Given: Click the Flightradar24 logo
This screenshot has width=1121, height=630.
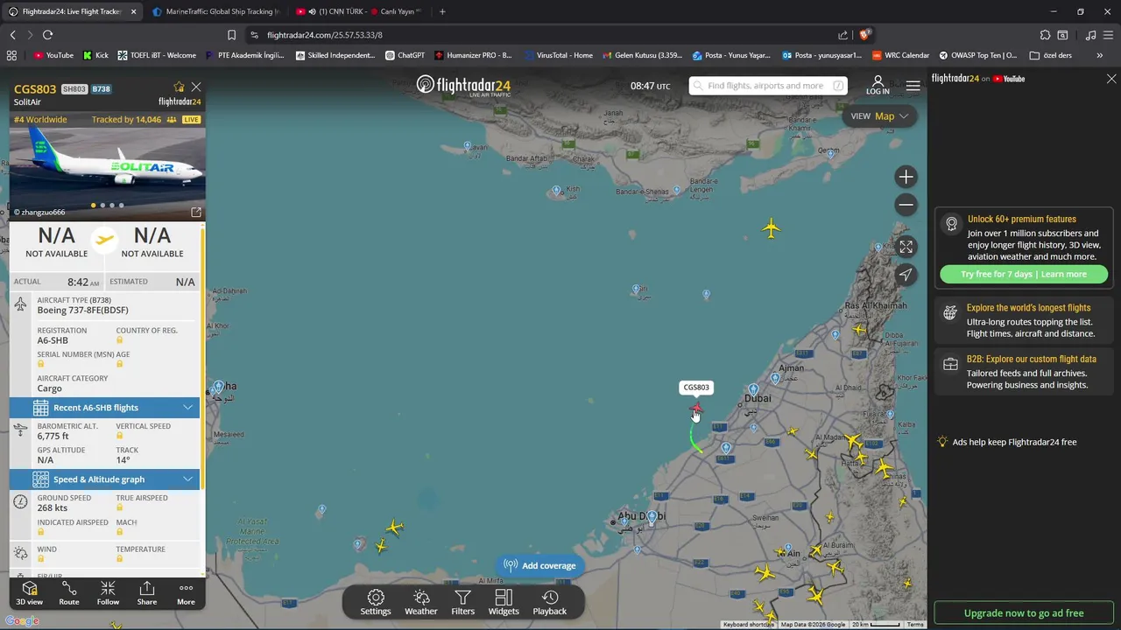Looking at the screenshot, I should (463, 86).
